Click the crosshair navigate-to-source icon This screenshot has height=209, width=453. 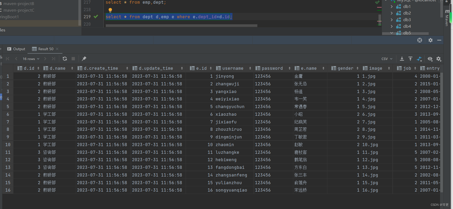(420, 40)
